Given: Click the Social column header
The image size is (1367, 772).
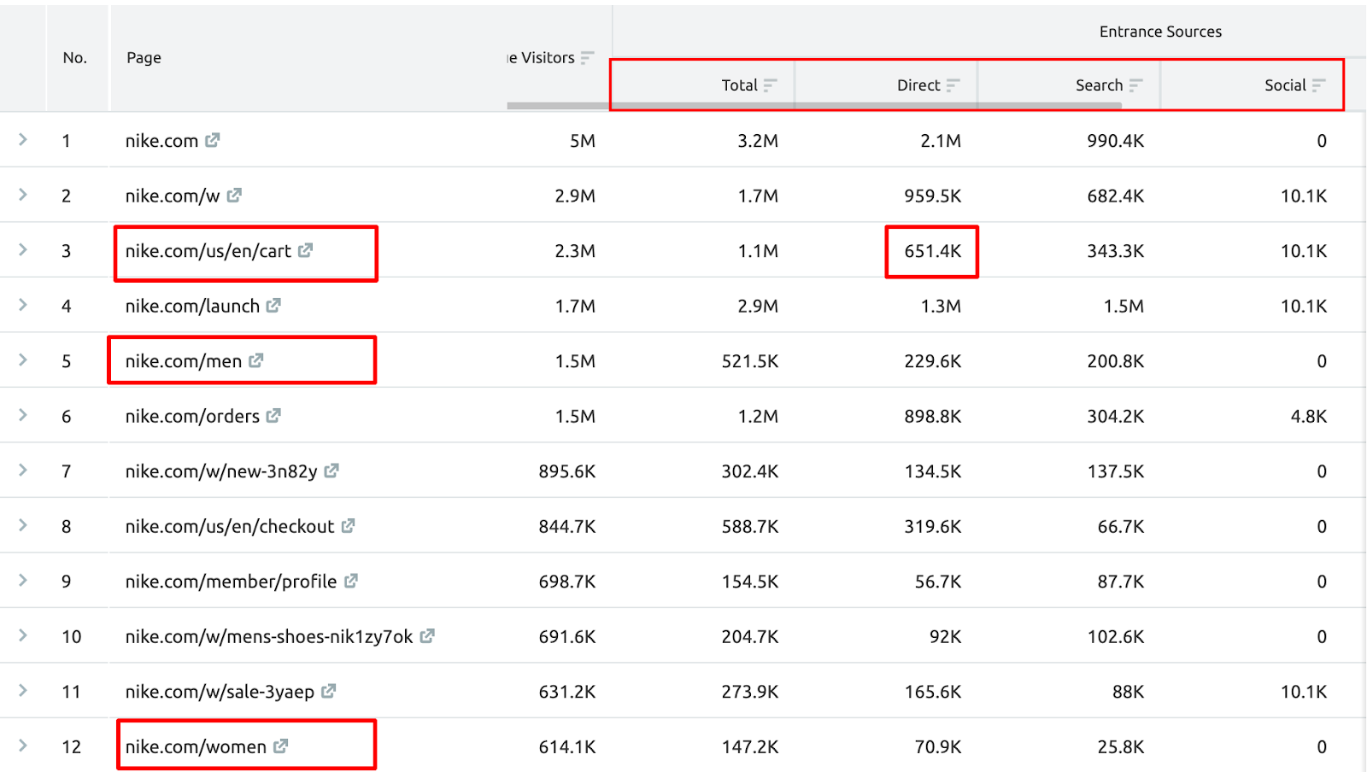Looking at the screenshot, I should coord(1285,85).
